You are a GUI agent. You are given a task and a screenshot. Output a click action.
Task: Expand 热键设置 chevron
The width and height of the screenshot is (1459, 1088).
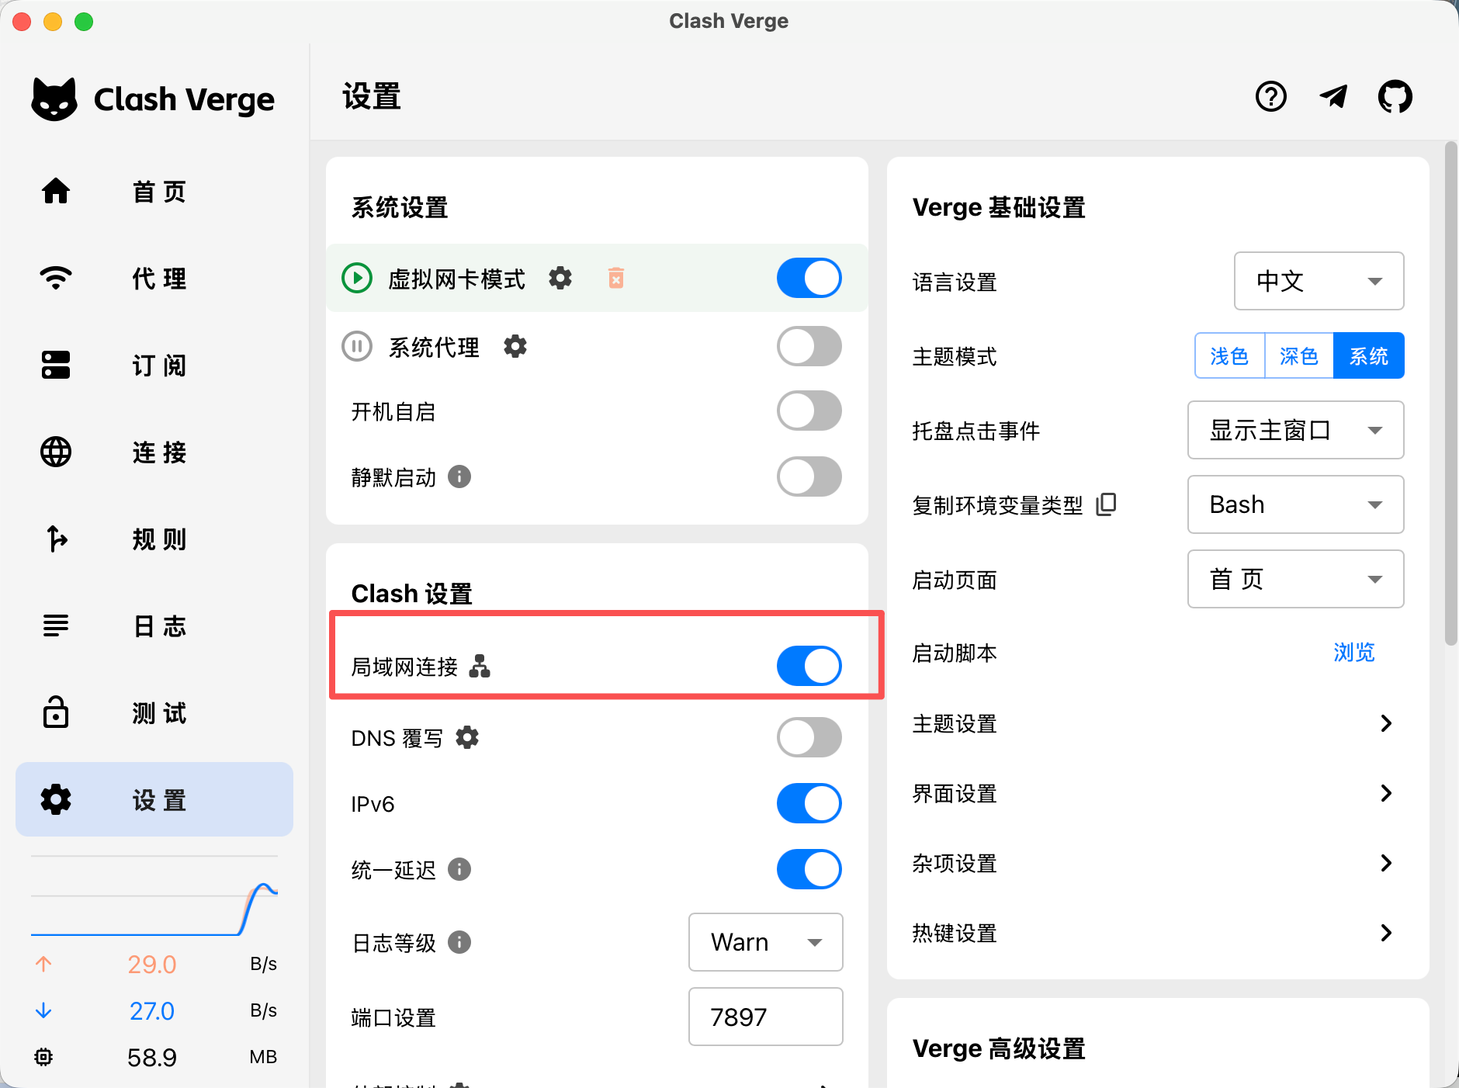[x=1386, y=933]
